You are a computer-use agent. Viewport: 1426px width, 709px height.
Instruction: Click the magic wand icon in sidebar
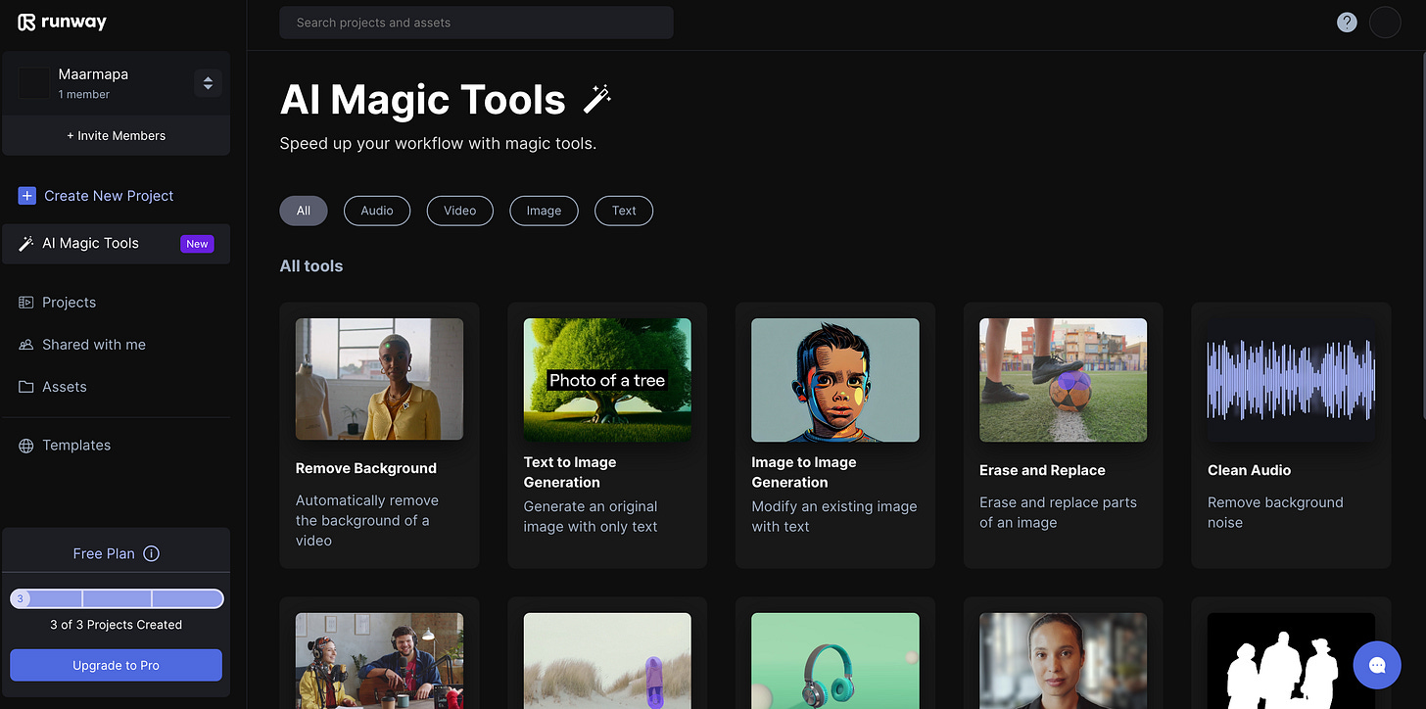[26, 244]
